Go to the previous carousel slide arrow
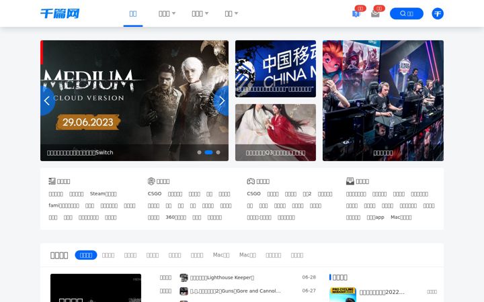Image resolution: width=484 pixels, height=302 pixels. point(47,101)
